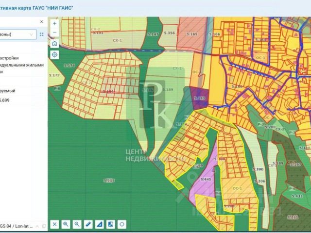Click the ОС-1 label in lower orange zone

[237, 188]
